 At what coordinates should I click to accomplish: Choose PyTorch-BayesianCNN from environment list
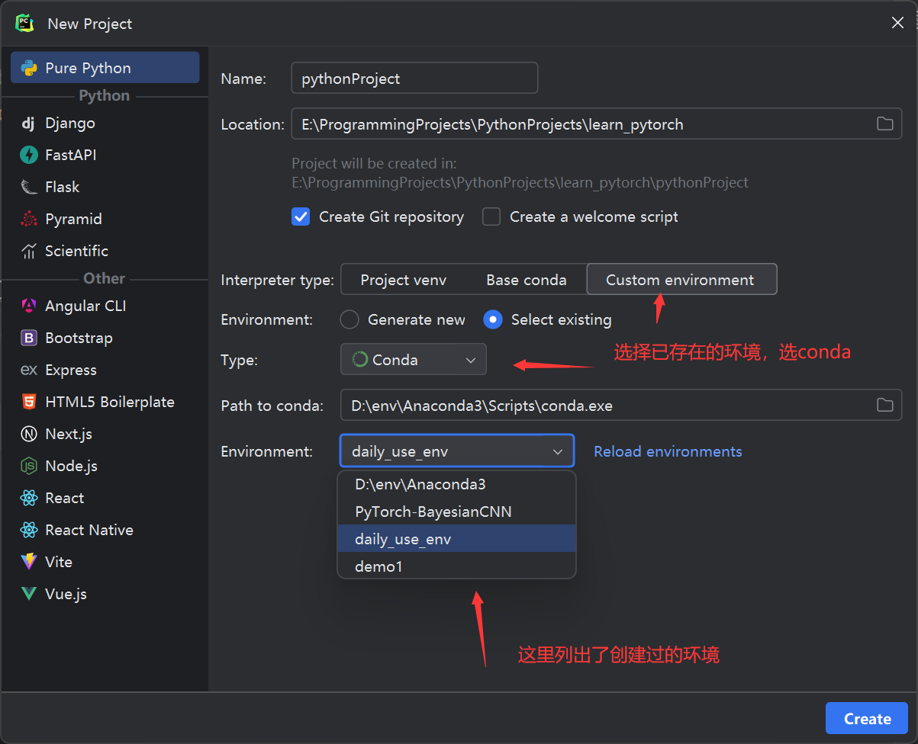coord(456,511)
